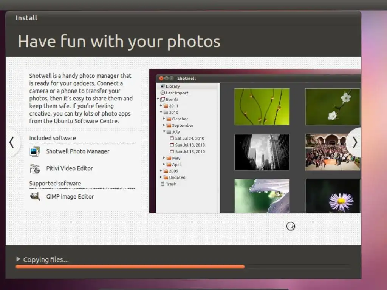Click the Events calendar icon
Viewport: 387px width, 290px height.
pos(163,99)
